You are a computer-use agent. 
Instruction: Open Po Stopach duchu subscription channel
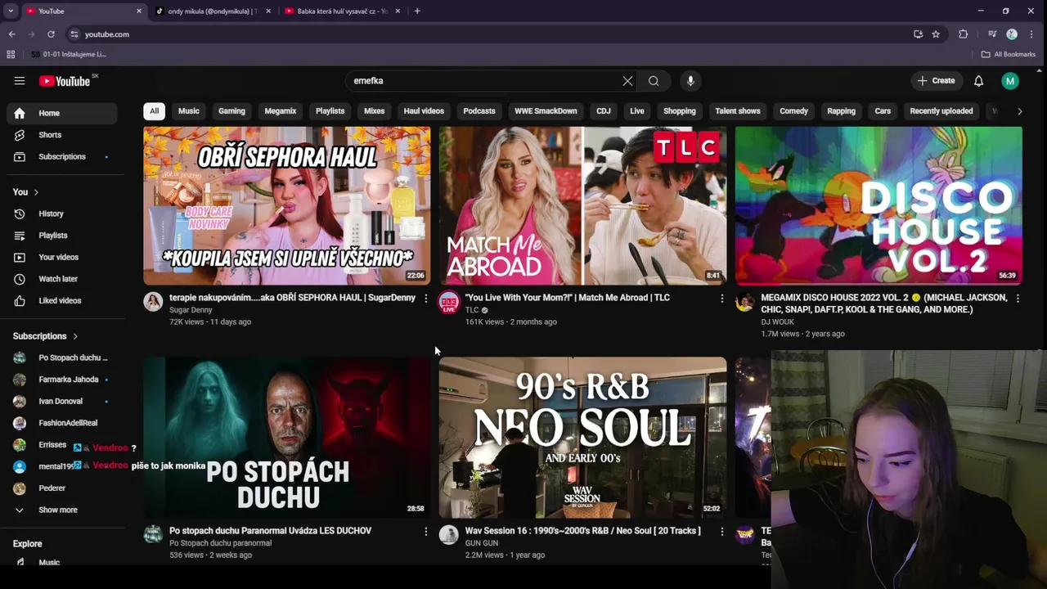tap(64, 357)
